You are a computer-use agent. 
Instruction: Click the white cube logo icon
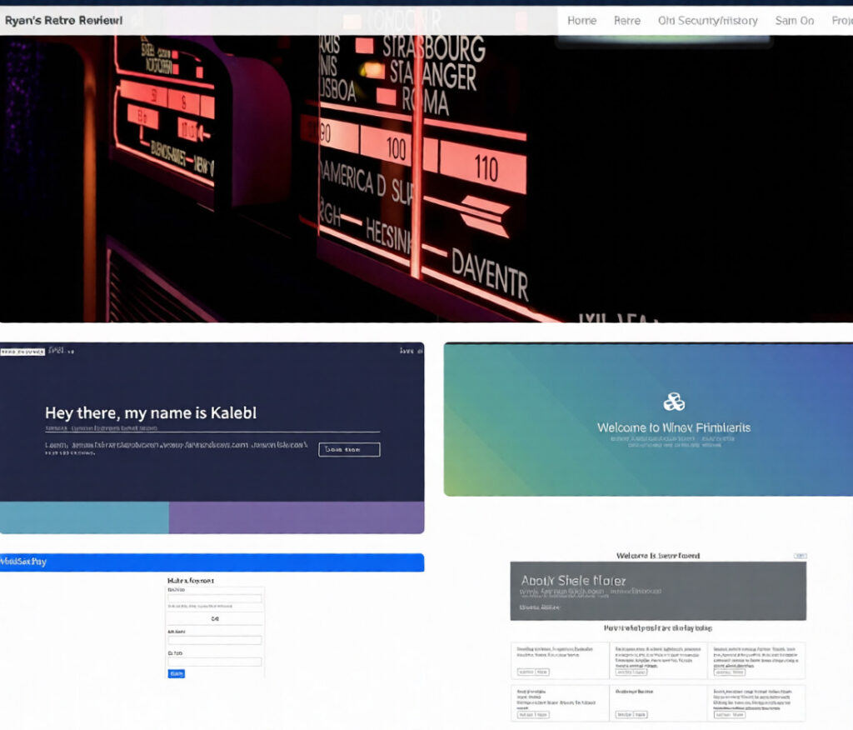coord(674,402)
